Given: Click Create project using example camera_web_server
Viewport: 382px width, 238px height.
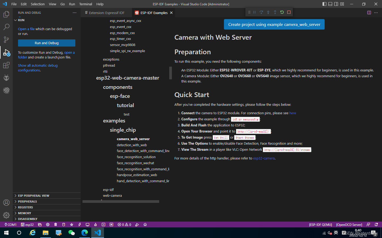Looking at the screenshot, I should [x=274, y=24].
